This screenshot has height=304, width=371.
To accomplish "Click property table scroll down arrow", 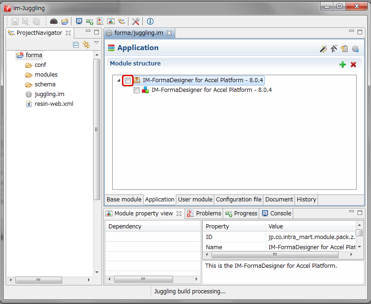I will point(359,247).
